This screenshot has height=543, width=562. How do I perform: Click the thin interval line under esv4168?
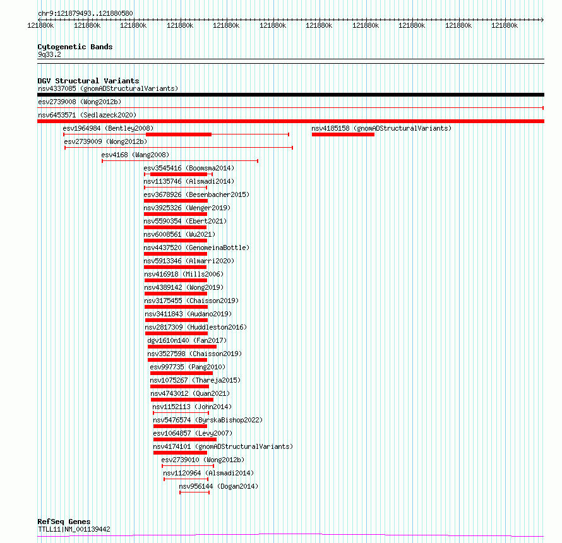(180, 161)
